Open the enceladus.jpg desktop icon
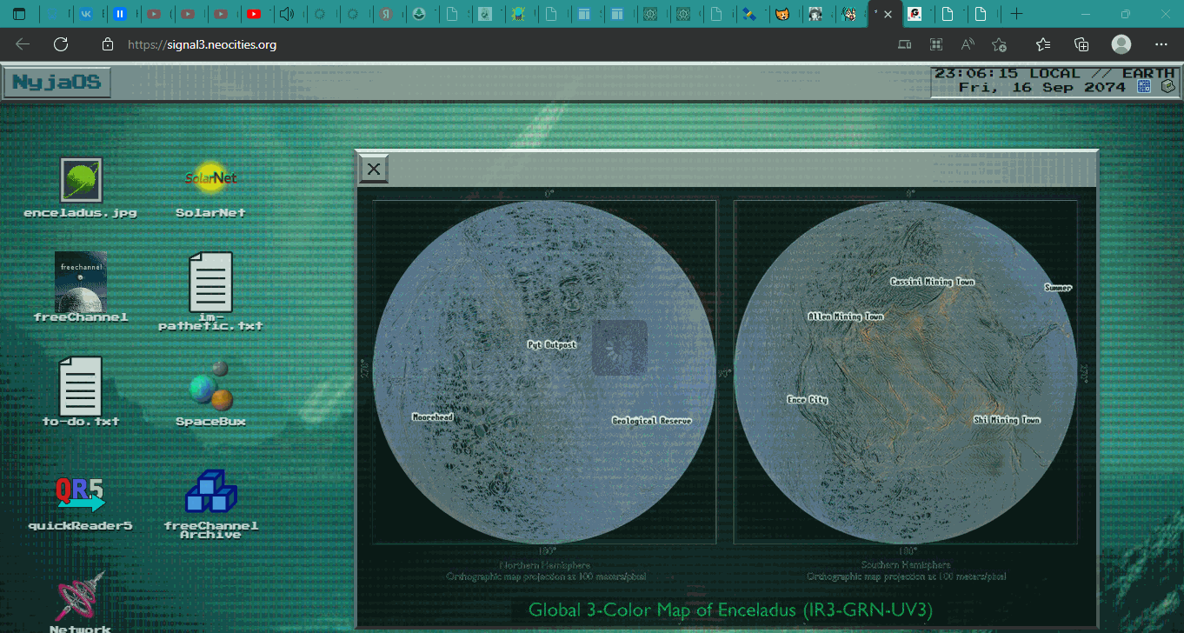Viewport: 1184px width, 633px height. coord(81,180)
